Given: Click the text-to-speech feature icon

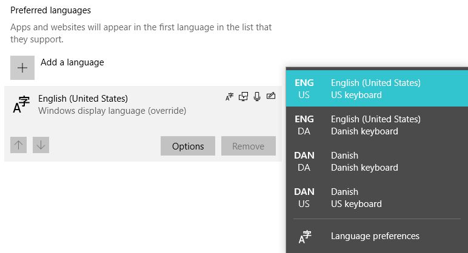Looking at the screenshot, I should pos(243,97).
